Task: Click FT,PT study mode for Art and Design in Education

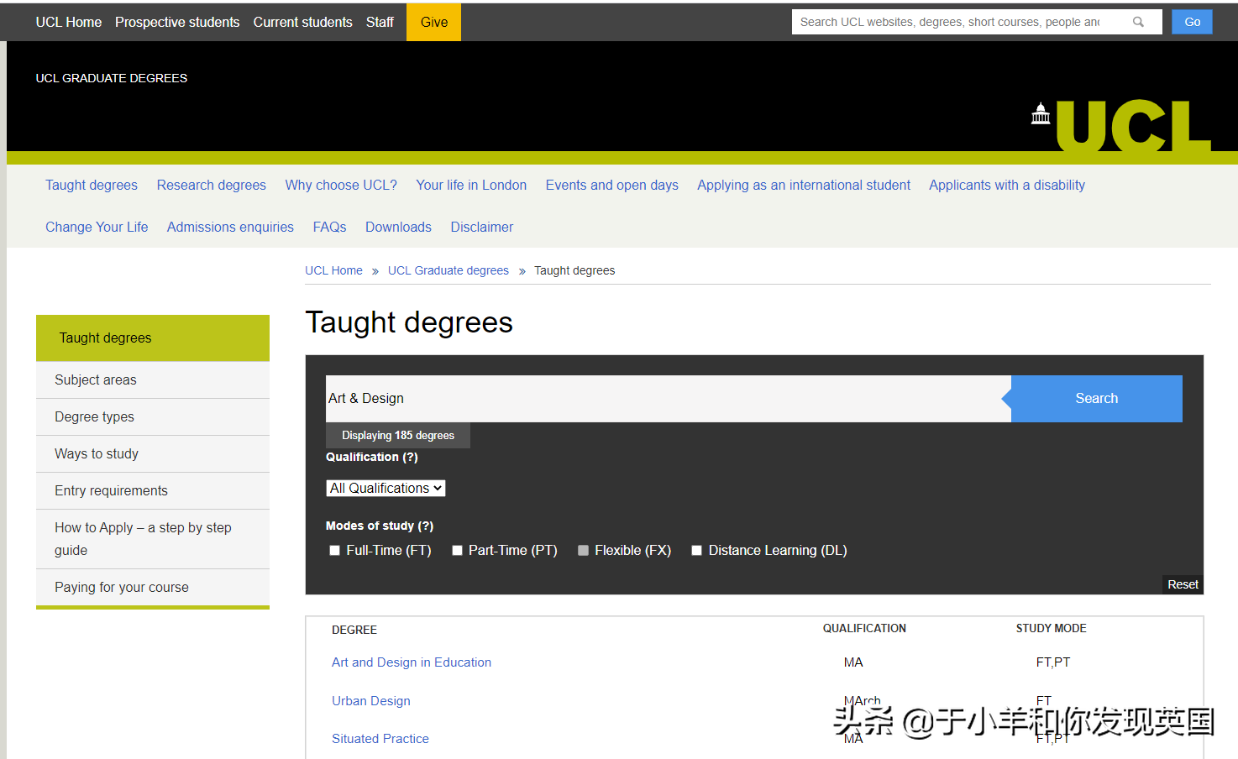Action: (1053, 662)
